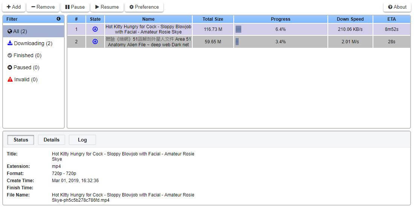Switch to the Details tab
This screenshot has width=414, height=207.
(x=52, y=140)
